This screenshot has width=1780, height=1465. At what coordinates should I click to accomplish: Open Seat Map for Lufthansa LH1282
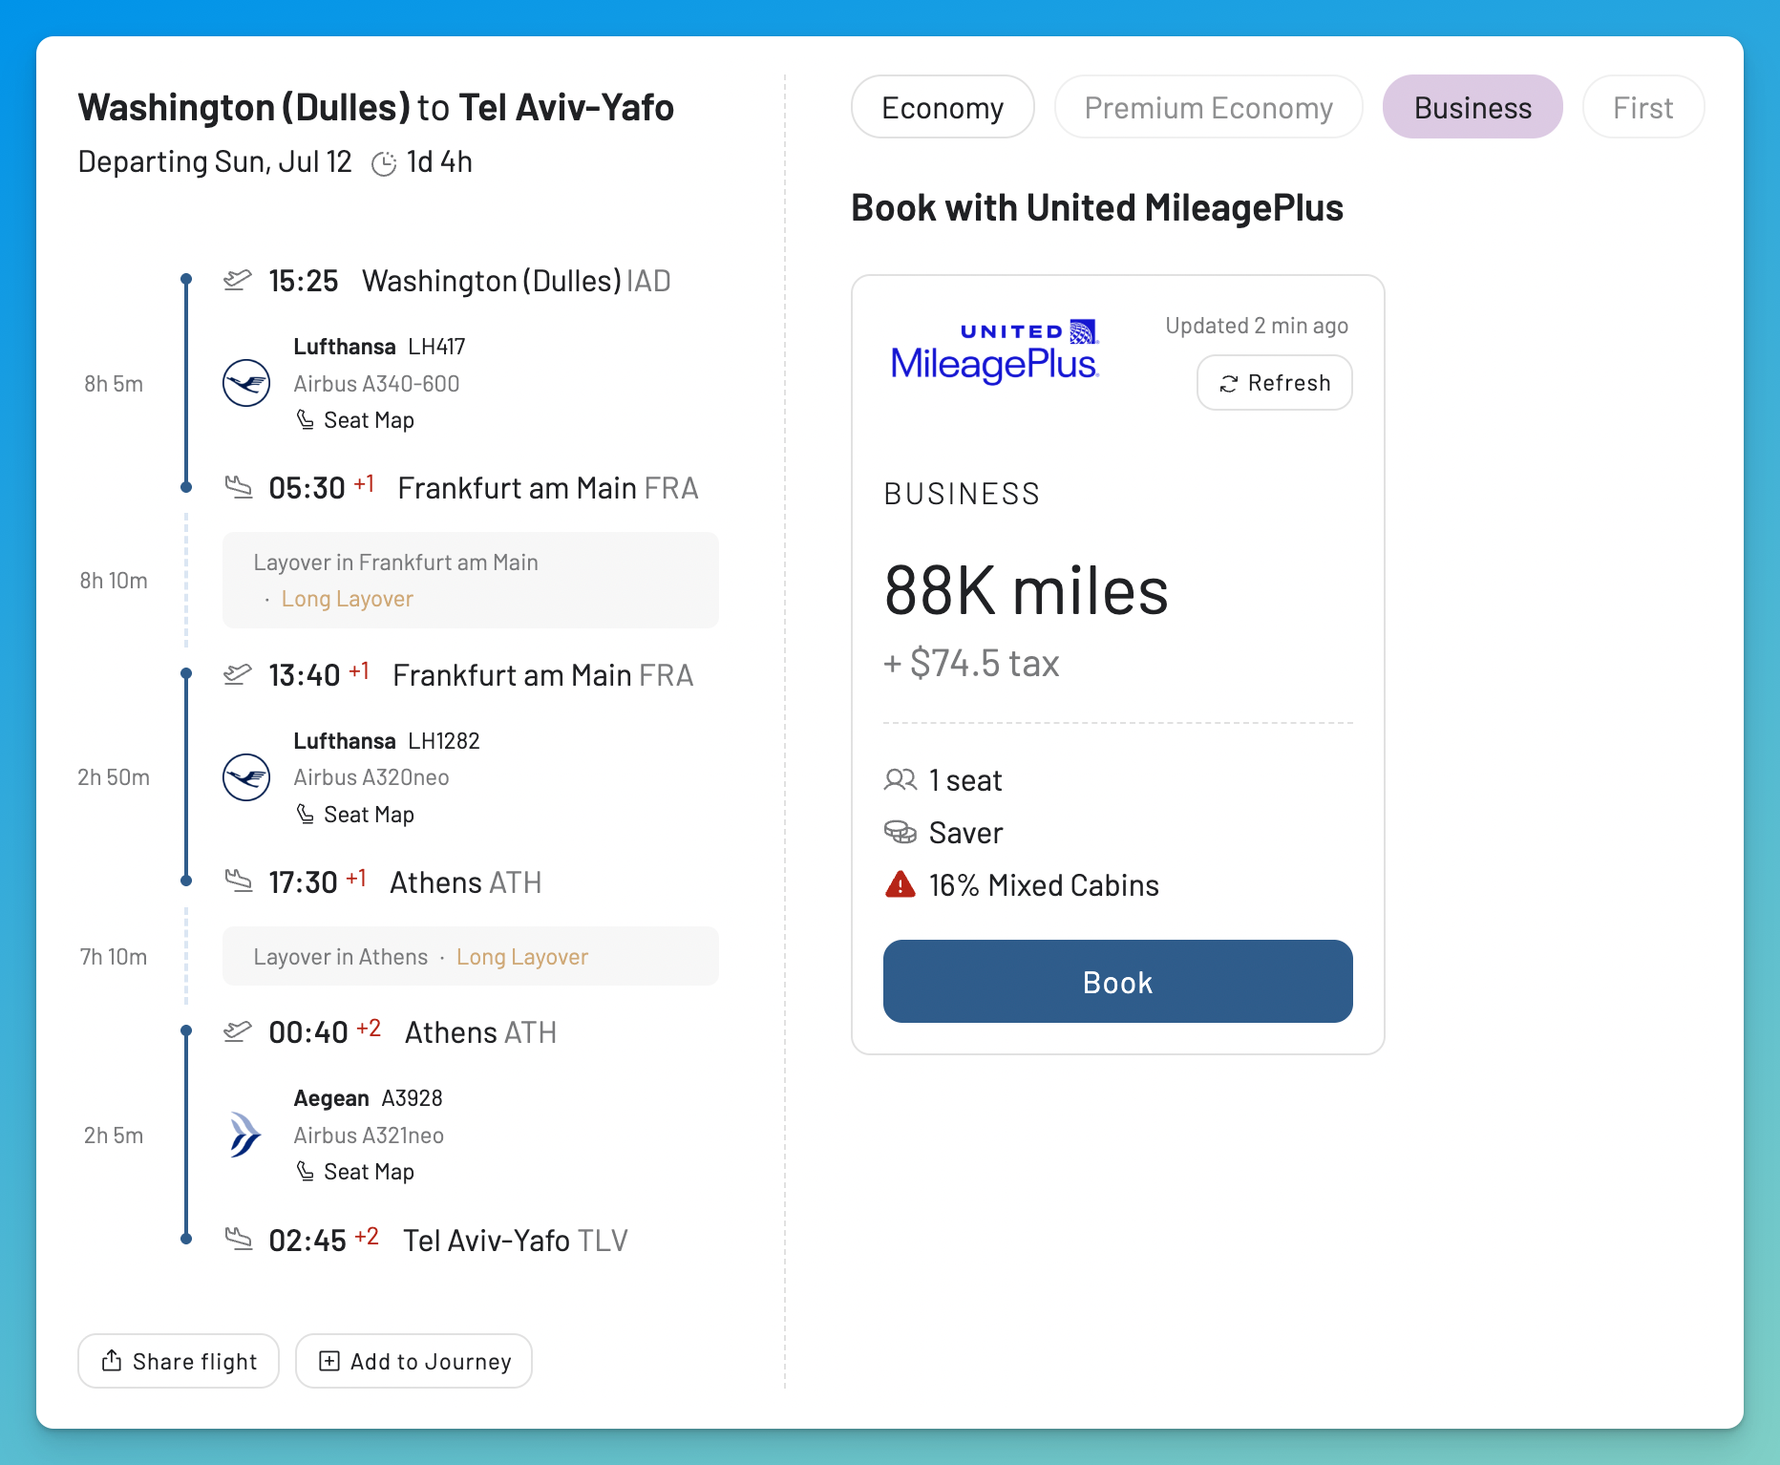(x=355, y=815)
